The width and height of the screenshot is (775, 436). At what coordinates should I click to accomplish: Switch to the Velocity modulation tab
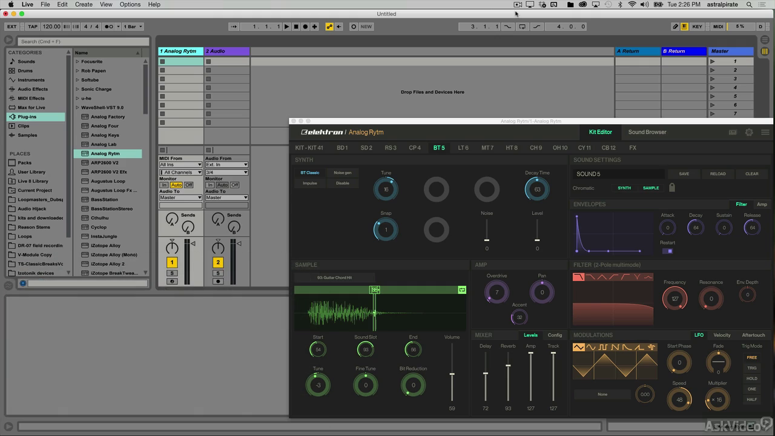pyautogui.click(x=722, y=335)
